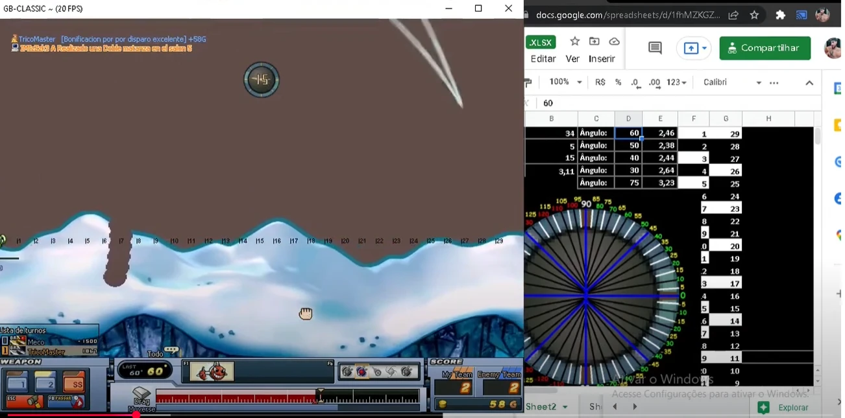The width and height of the screenshot is (845, 418).
Task: Open the present dropdown arrow in Sheets
Action: pos(704,49)
